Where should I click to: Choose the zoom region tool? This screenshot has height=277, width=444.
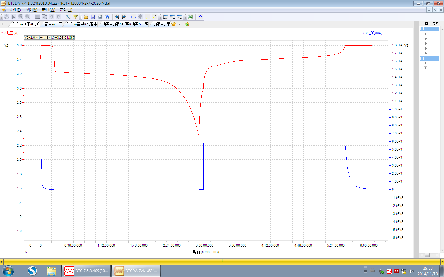pos(21,17)
